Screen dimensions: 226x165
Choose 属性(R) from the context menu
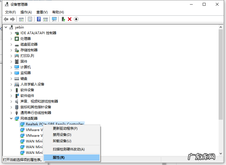tap(59, 157)
